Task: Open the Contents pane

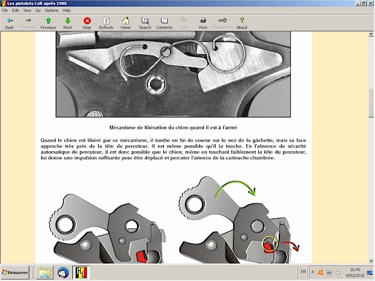Action: (x=164, y=23)
